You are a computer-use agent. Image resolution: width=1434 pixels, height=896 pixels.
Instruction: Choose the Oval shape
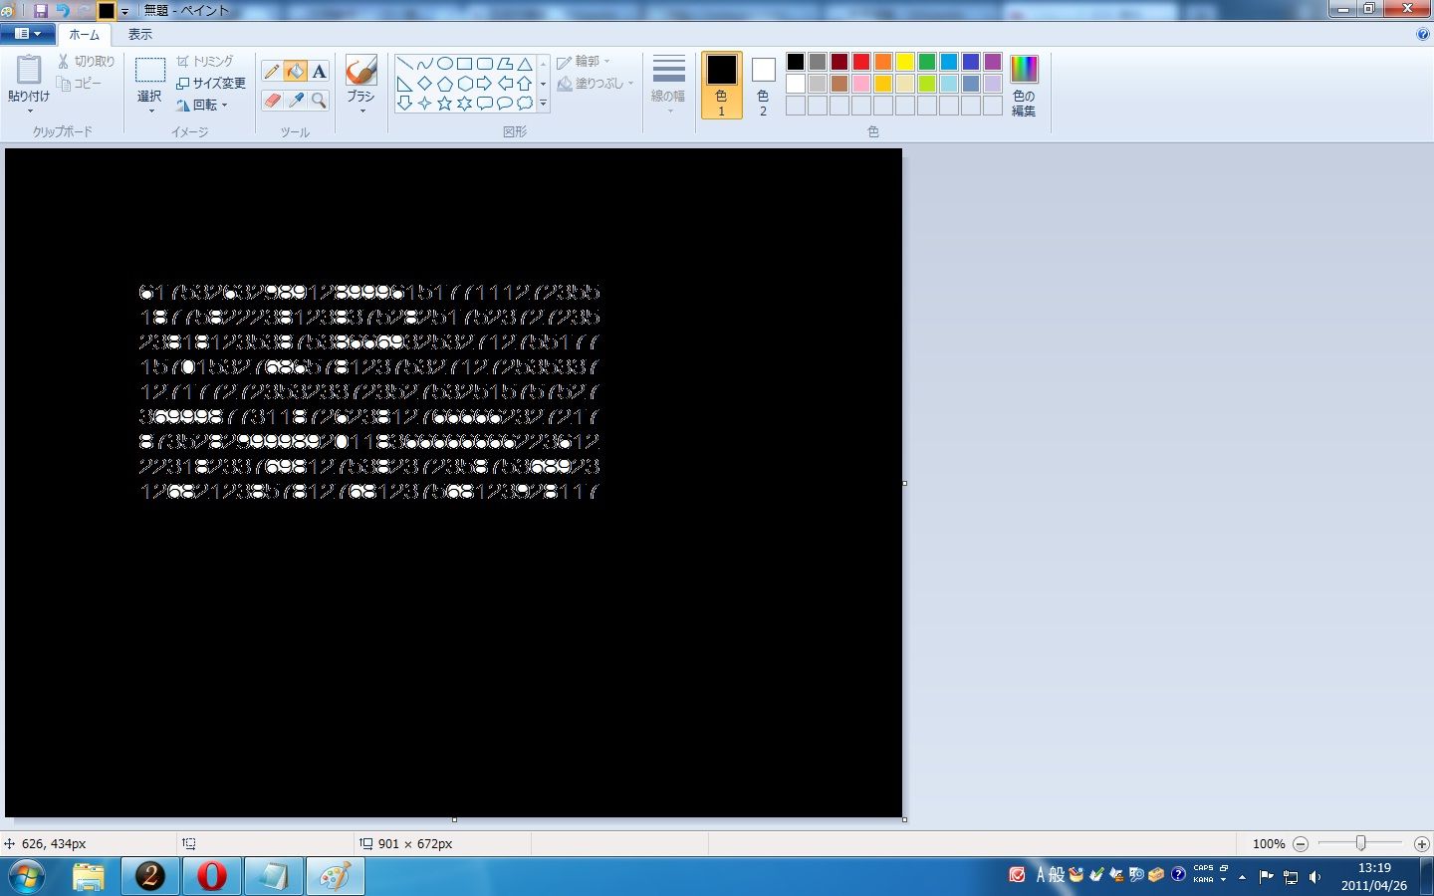pos(445,64)
